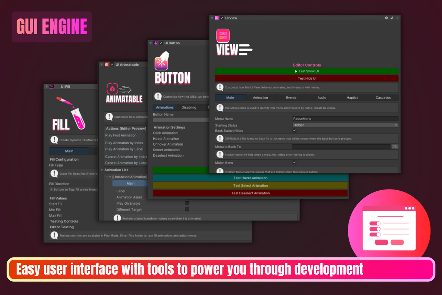
Task: Switch to the Haptics tab in UI View
Action: tap(352, 98)
